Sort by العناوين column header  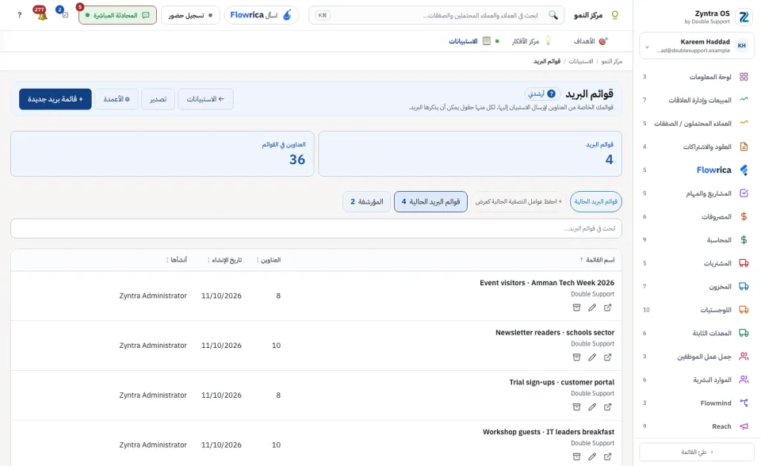click(269, 260)
